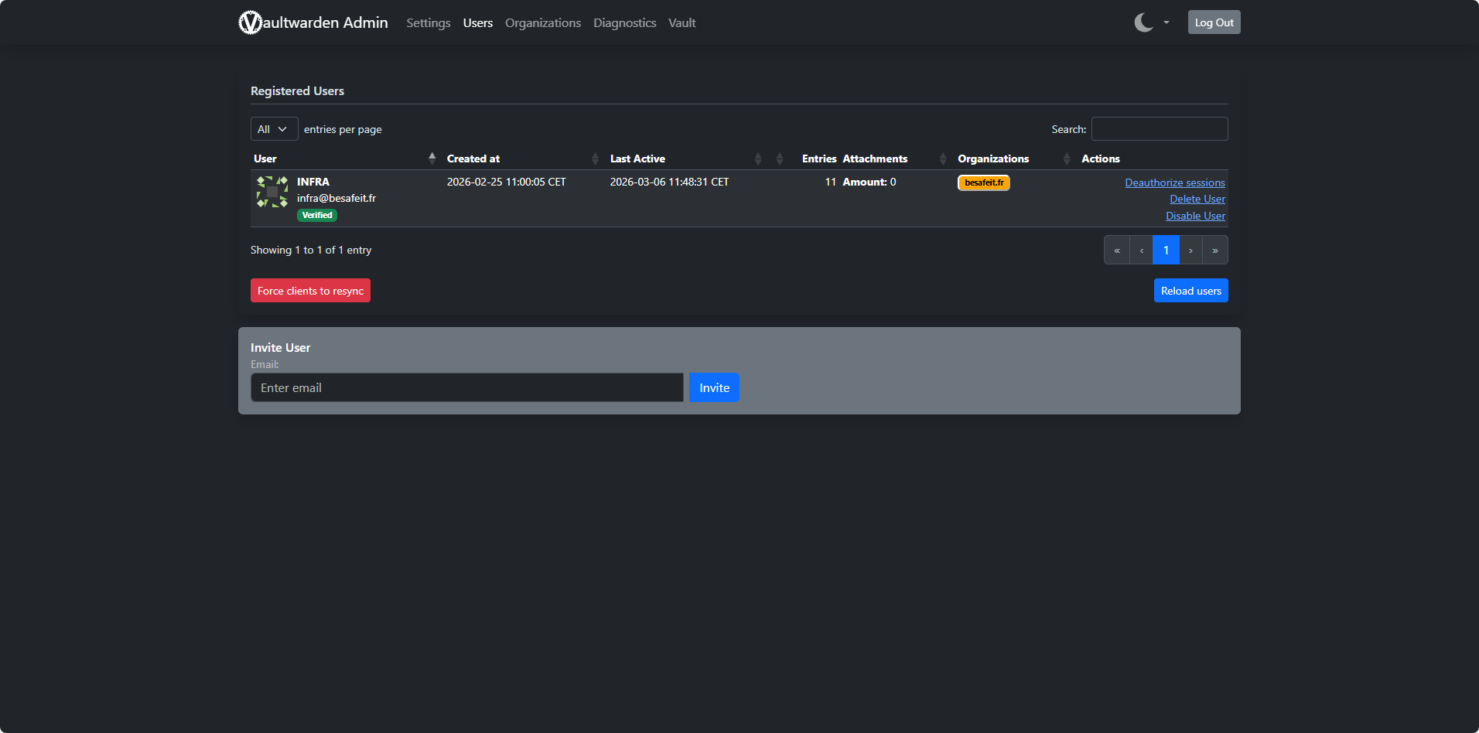Expand the theme dropdown caret
The height and width of the screenshot is (733, 1479).
pos(1166,22)
